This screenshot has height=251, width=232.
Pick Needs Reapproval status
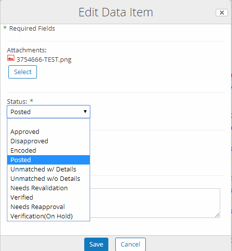point(49,207)
